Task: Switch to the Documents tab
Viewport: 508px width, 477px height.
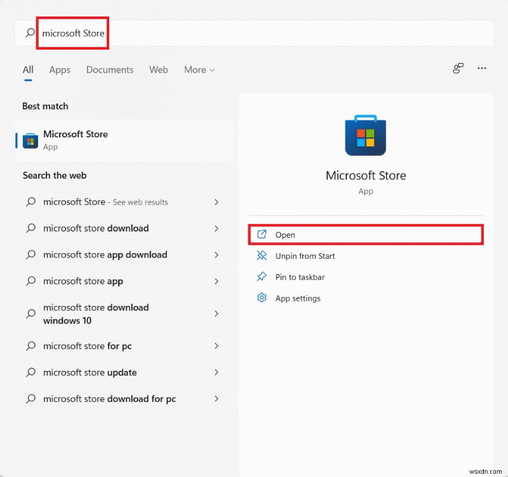Action: click(109, 70)
